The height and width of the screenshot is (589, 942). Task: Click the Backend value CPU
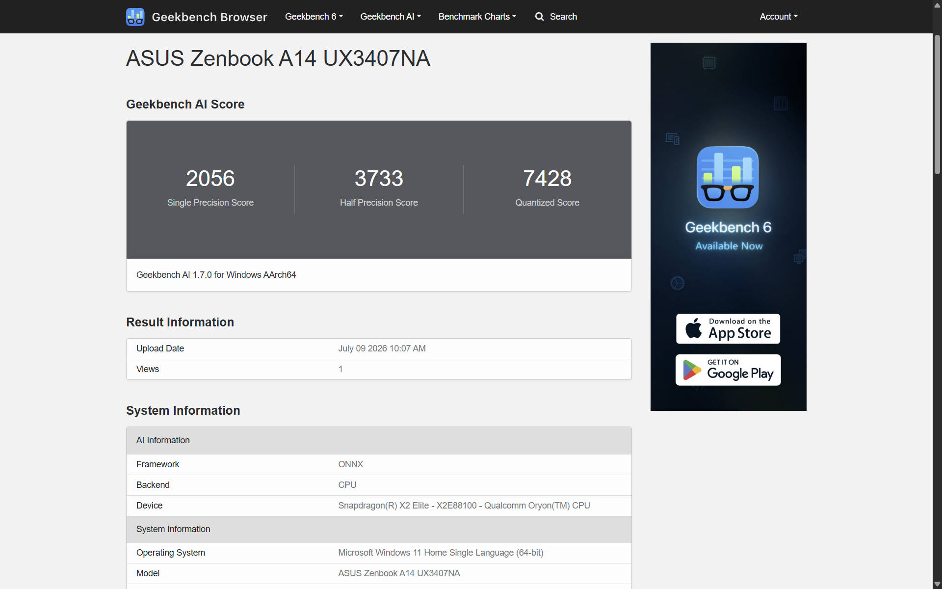[347, 485]
